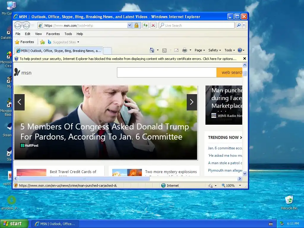The height and width of the screenshot is (228, 304).
Task: Start search with the magnifier button
Action: [239, 25]
